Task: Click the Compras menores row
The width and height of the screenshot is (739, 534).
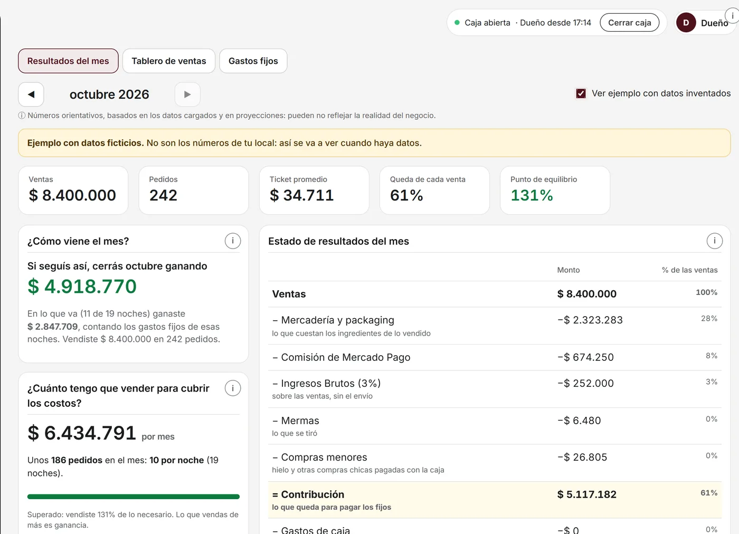Action: click(x=495, y=463)
